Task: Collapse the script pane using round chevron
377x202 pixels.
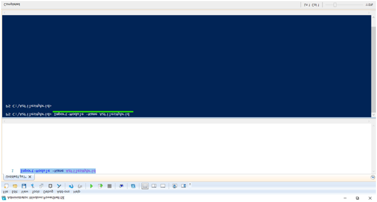Action: (373, 177)
